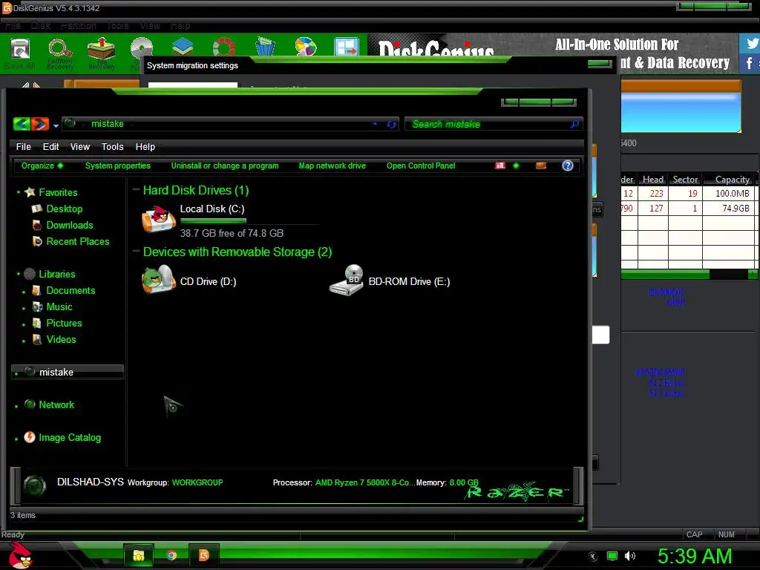Open Partition Recovery tool in DiskGenius

click(x=60, y=53)
